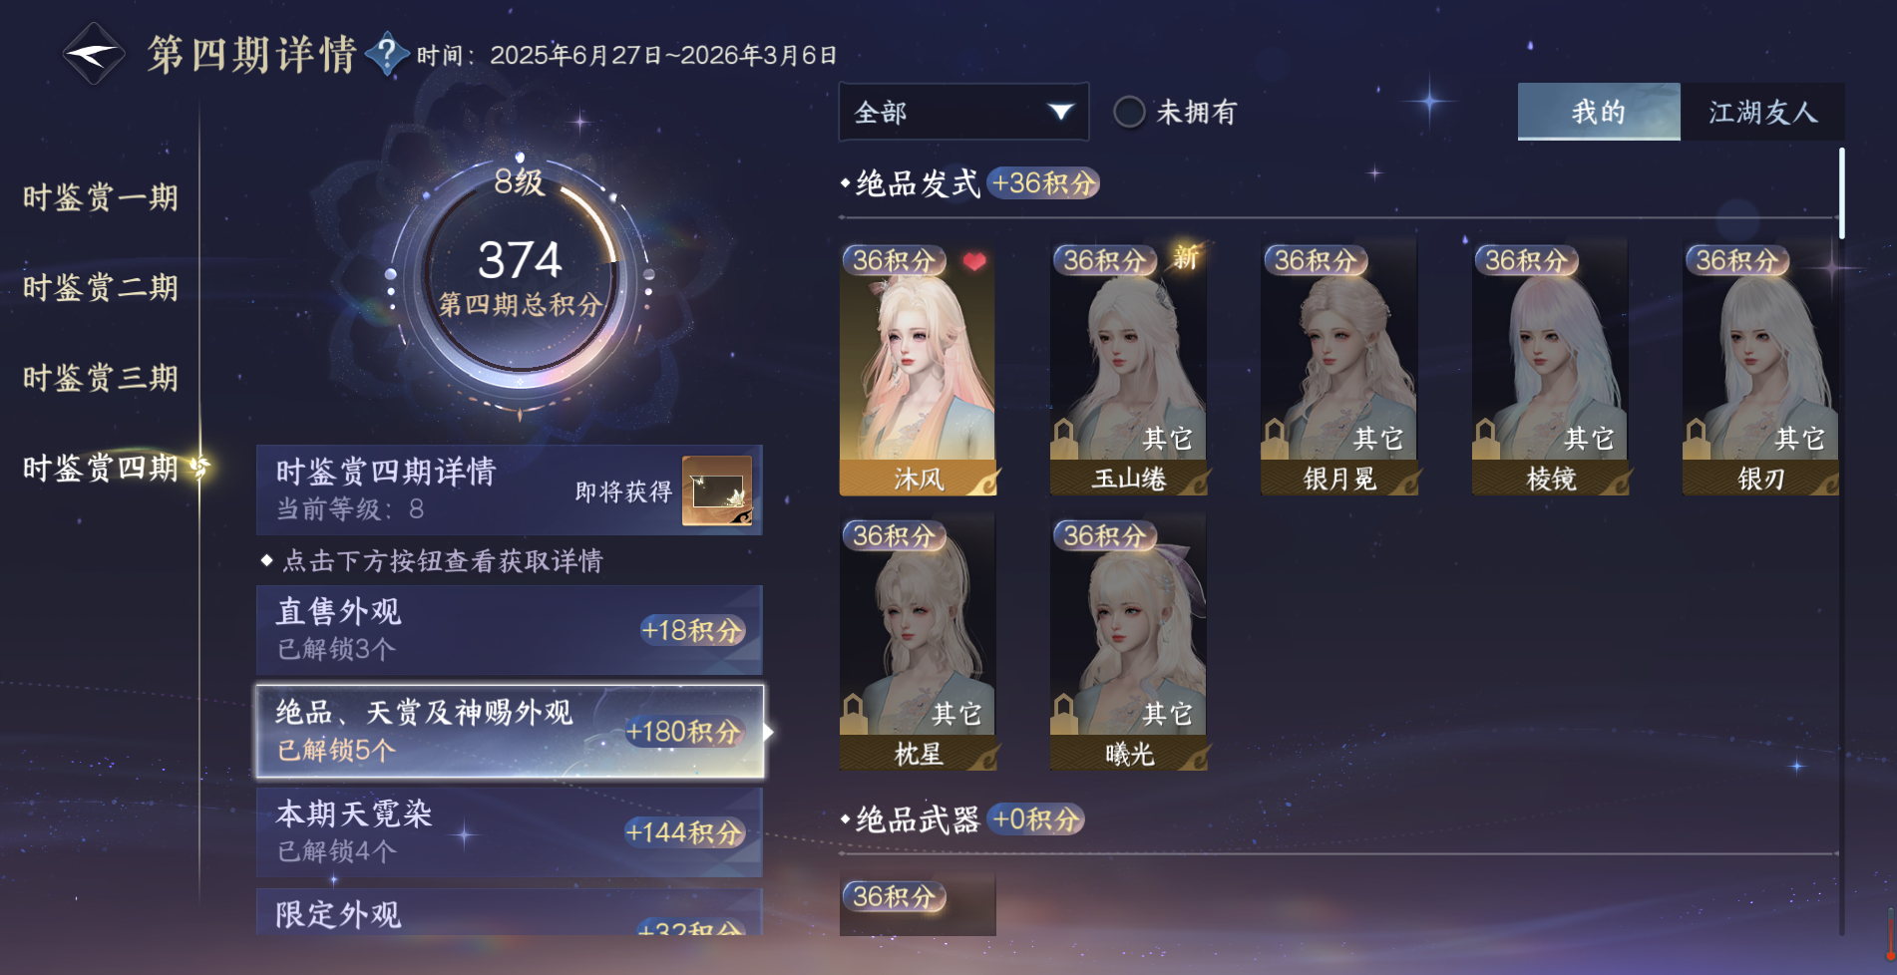Click the vertical scrollbar on right side
This screenshot has height=975, width=1897.
[x=1841, y=193]
